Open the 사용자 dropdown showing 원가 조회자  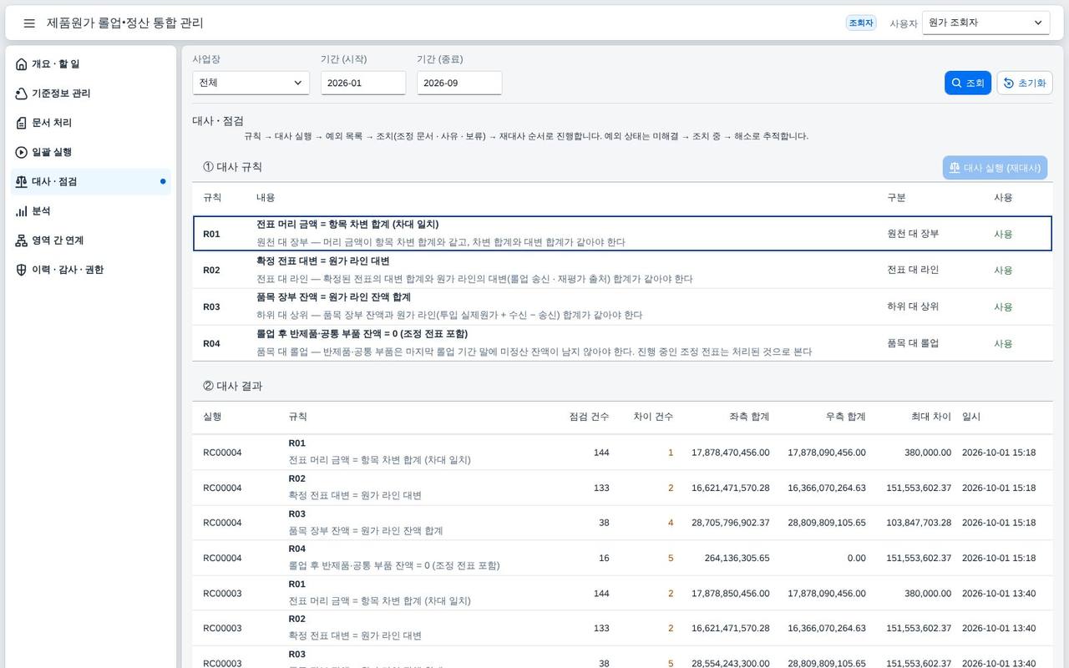click(x=986, y=23)
